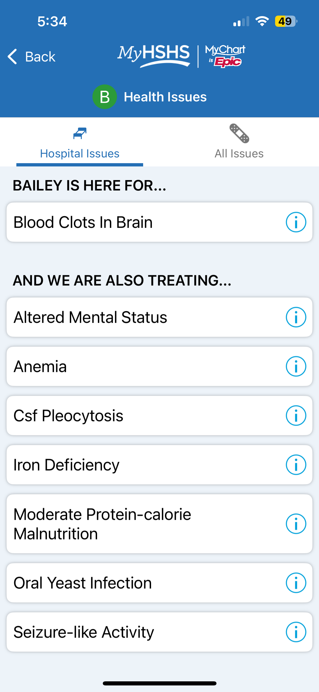Tap the hospital bed icon

pyautogui.click(x=80, y=133)
